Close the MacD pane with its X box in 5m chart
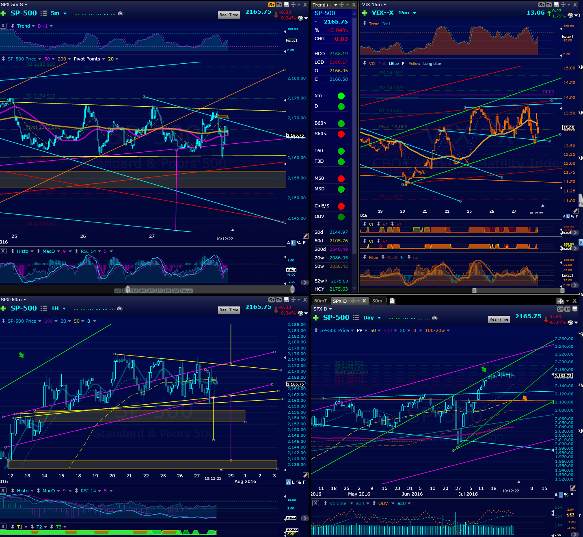Image resolution: width=583 pixels, height=537 pixels. click(3, 251)
